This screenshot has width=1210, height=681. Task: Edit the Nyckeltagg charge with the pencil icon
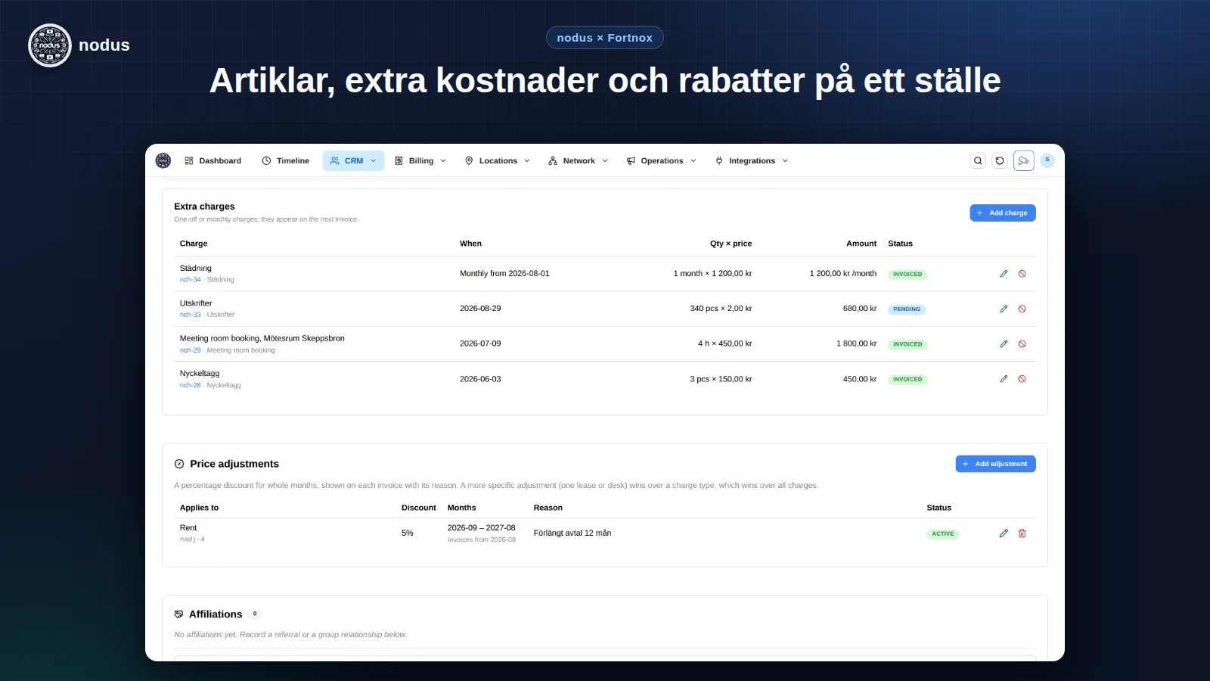[1004, 379]
